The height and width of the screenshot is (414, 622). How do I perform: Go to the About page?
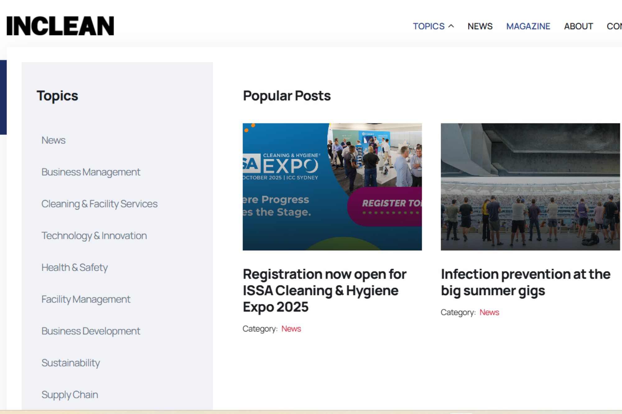pos(578,26)
